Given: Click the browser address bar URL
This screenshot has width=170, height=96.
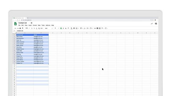Looking at the screenshot, I should (27, 20).
